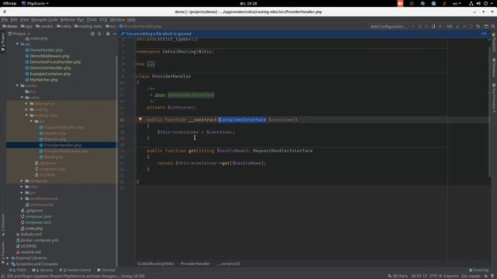Click OK on the ignored file notification

click(x=484, y=33)
